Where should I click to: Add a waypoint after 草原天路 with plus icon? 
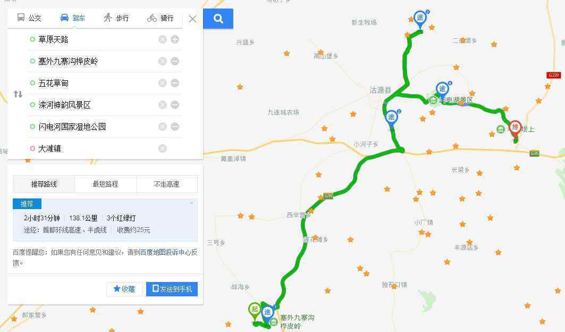pyautogui.click(x=175, y=39)
